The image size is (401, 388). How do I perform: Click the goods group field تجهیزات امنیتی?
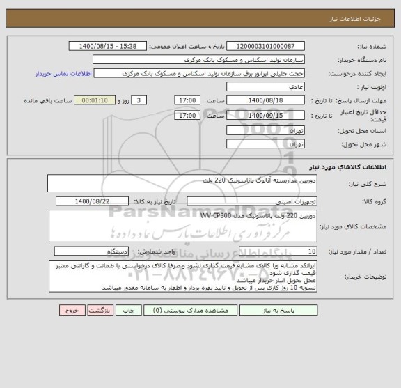click(252, 201)
